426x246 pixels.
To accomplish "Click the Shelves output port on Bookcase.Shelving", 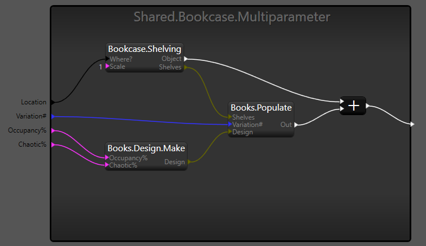I will pyautogui.click(x=185, y=67).
